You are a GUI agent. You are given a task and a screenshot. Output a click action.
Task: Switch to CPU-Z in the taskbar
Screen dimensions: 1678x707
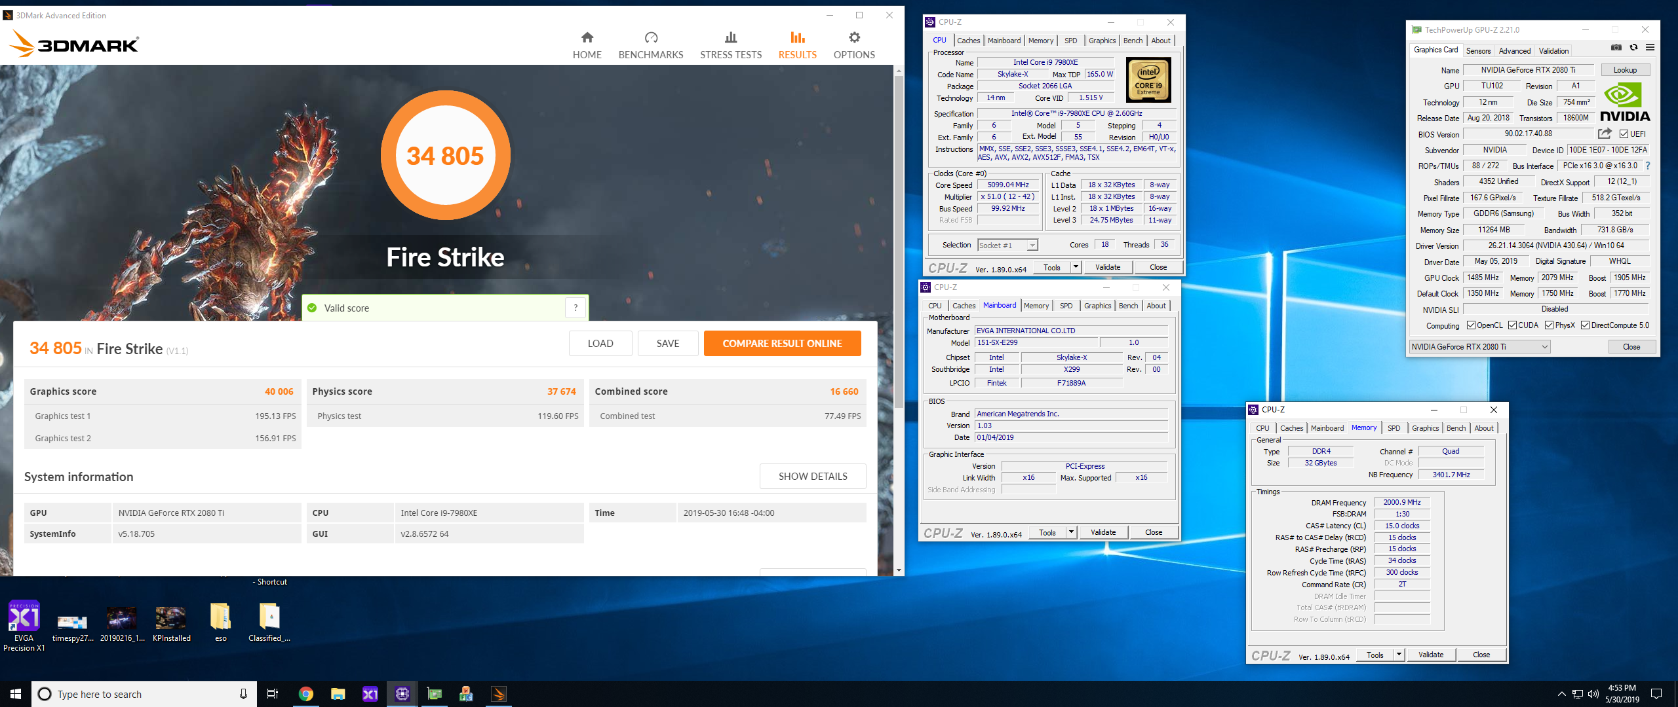pyautogui.click(x=402, y=694)
